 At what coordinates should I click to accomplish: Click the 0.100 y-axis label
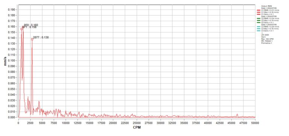[x=11, y=61]
